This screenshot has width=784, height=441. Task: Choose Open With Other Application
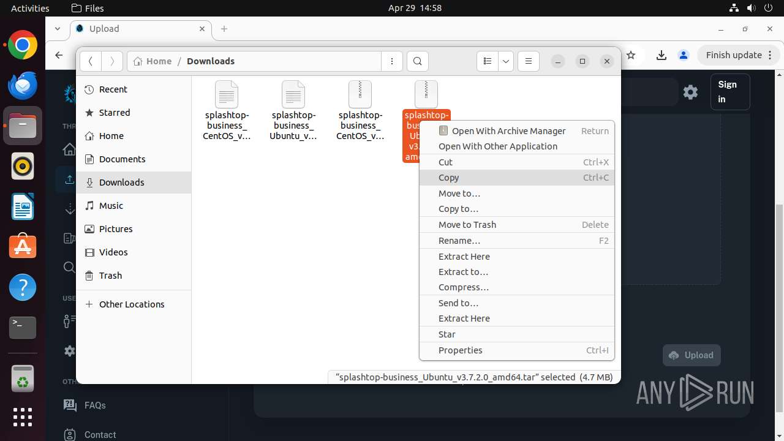tap(517, 146)
